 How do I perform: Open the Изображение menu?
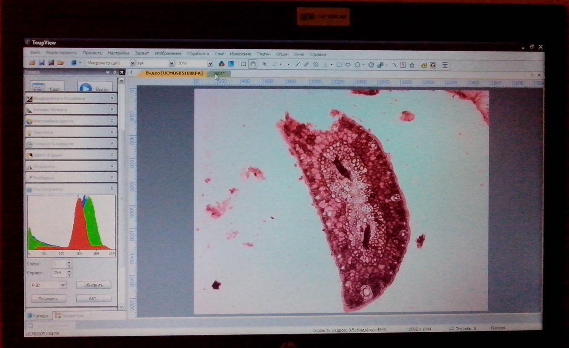168,54
